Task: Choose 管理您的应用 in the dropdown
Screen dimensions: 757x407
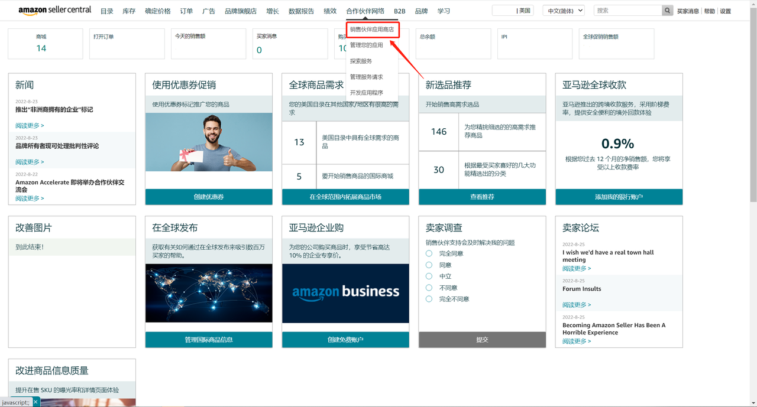Action: pyautogui.click(x=367, y=45)
